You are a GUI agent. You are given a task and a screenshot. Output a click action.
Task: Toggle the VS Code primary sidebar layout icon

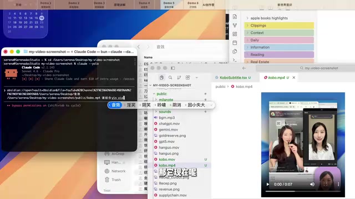pos(173,68)
